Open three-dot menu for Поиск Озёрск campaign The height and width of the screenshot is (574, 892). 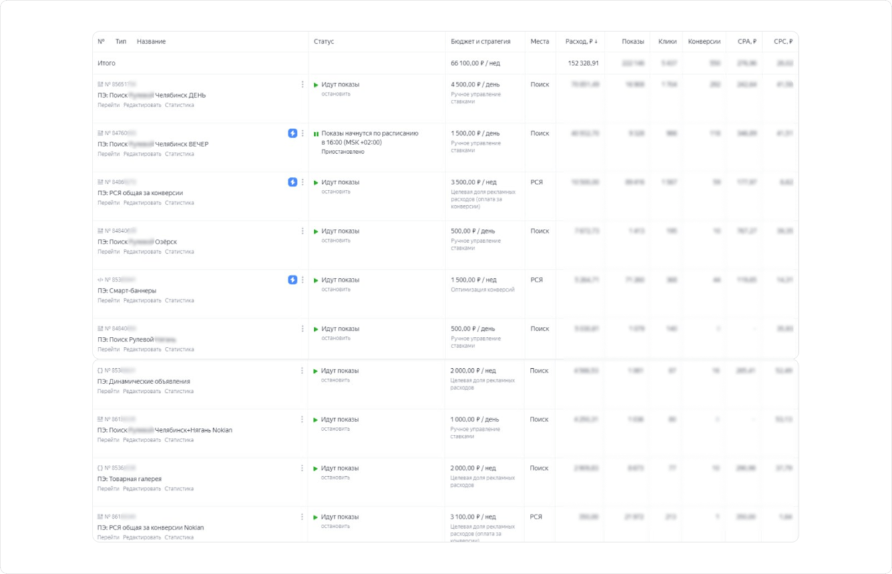[x=303, y=231]
